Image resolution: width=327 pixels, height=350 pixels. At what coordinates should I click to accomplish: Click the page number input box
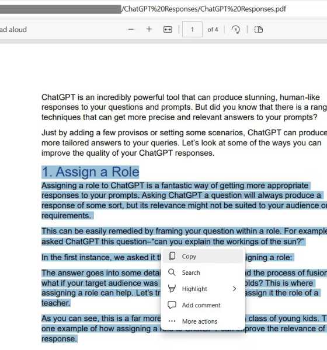pos(192,29)
